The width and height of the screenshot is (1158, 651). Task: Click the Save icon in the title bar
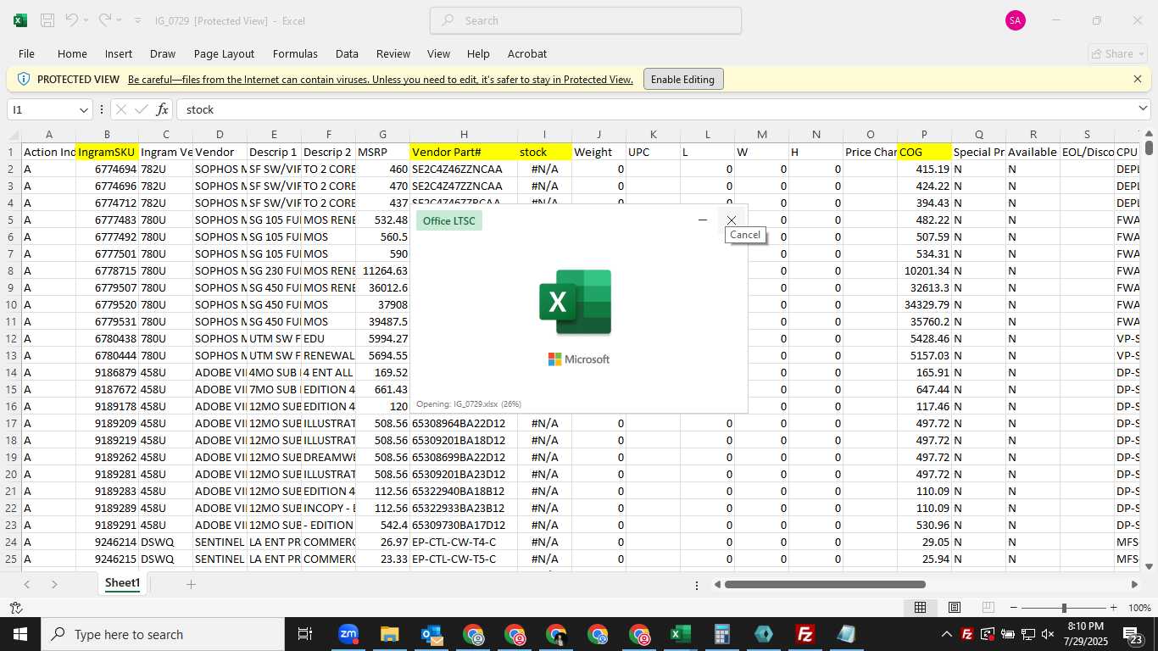47,20
